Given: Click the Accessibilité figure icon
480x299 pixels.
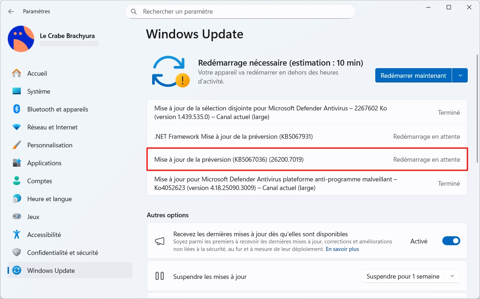Looking at the screenshot, I should click(x=17, y=234).
